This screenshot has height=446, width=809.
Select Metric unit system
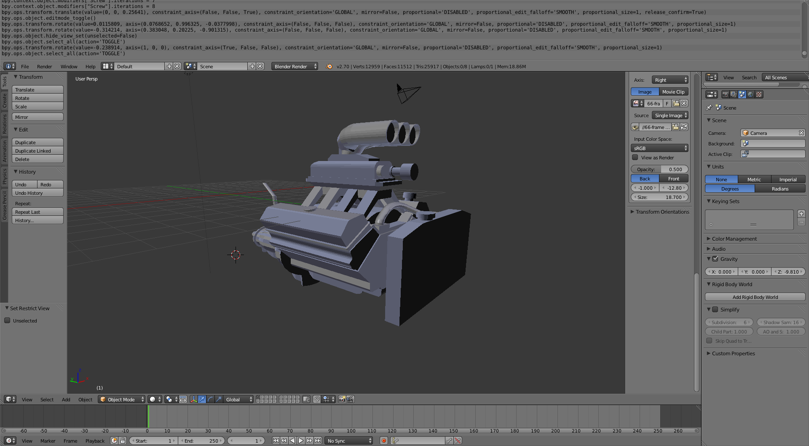754,179
